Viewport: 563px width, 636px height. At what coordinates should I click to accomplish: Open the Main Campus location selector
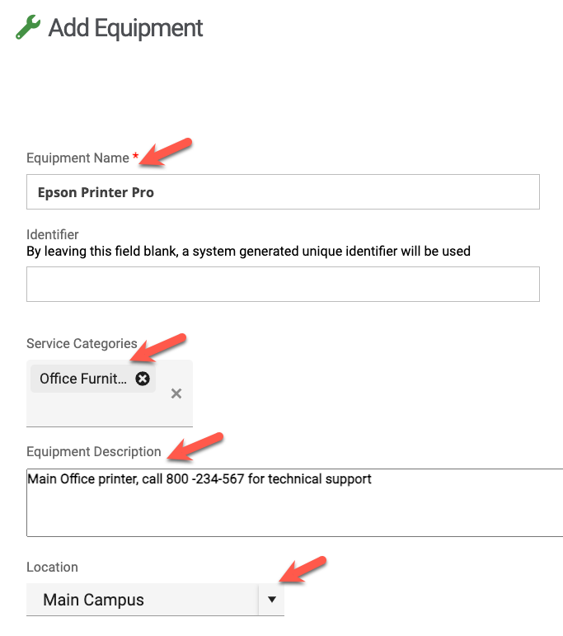pos(142,600)
